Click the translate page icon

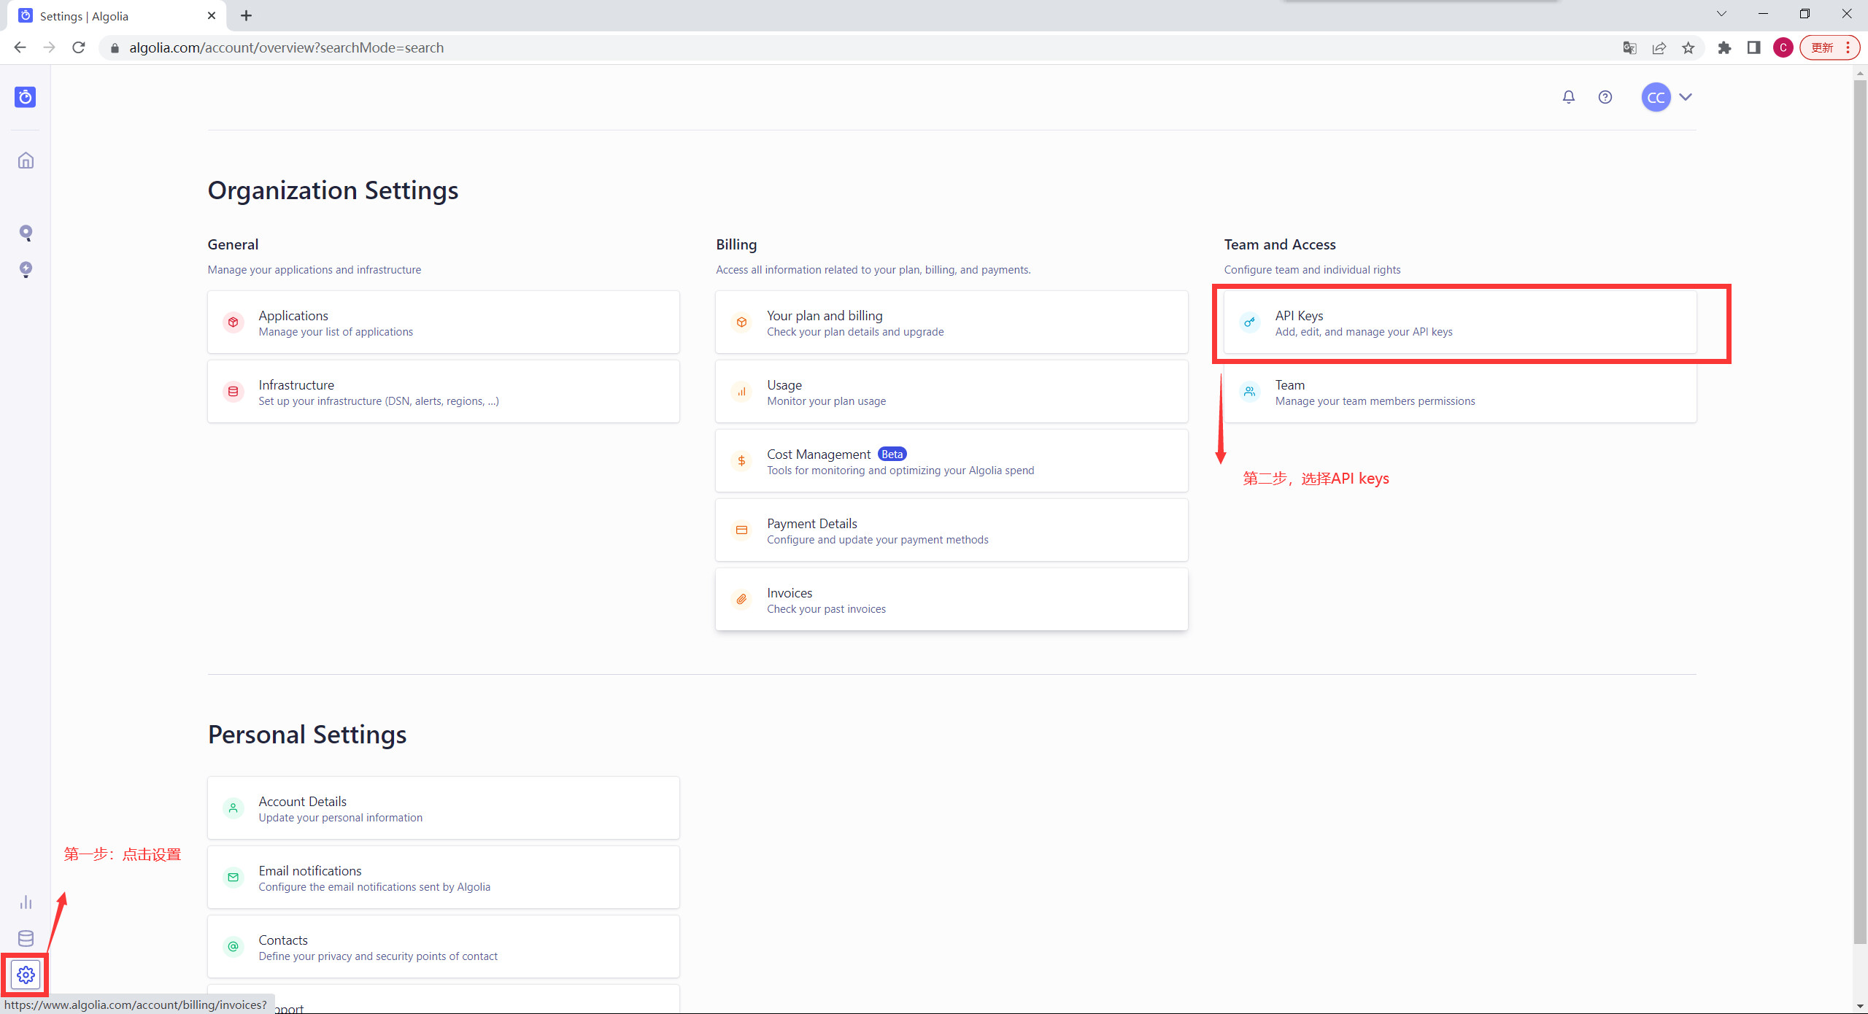[x=1629, y=47]
